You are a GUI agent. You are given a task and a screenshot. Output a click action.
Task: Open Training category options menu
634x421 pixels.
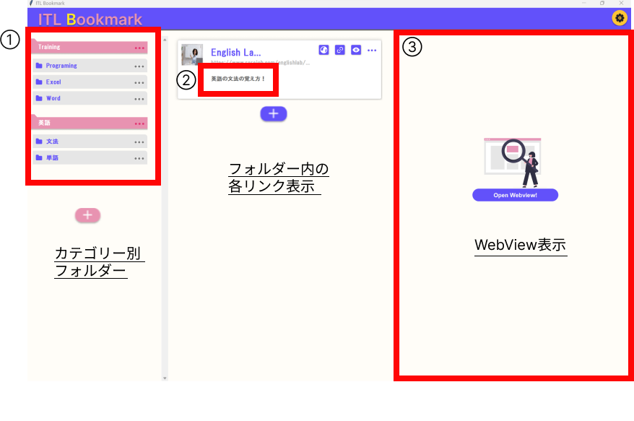139,48
